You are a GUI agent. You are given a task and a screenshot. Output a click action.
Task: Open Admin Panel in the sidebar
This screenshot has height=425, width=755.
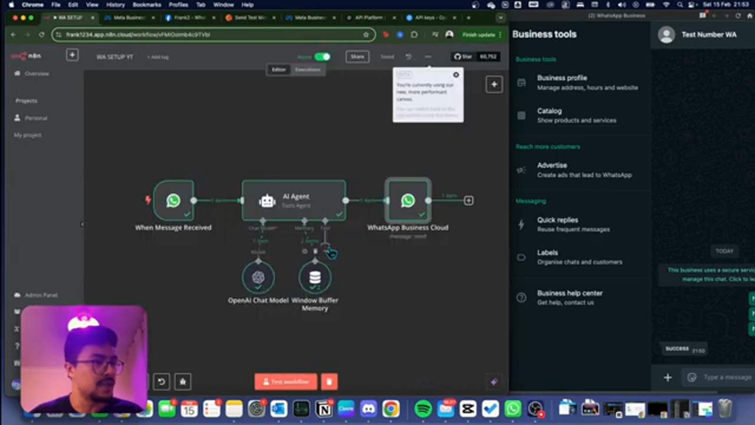pos(41,295)
